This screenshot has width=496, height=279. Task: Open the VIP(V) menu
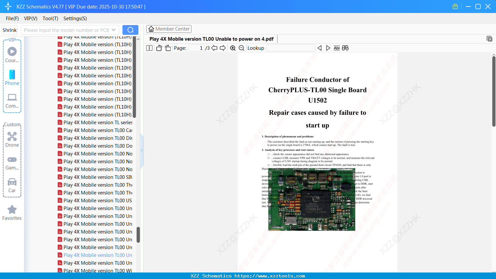point(31,19)
